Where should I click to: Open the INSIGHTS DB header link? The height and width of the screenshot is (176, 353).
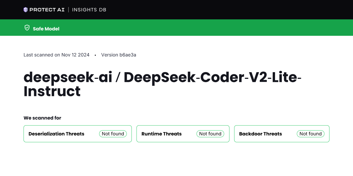pos(89,10)
